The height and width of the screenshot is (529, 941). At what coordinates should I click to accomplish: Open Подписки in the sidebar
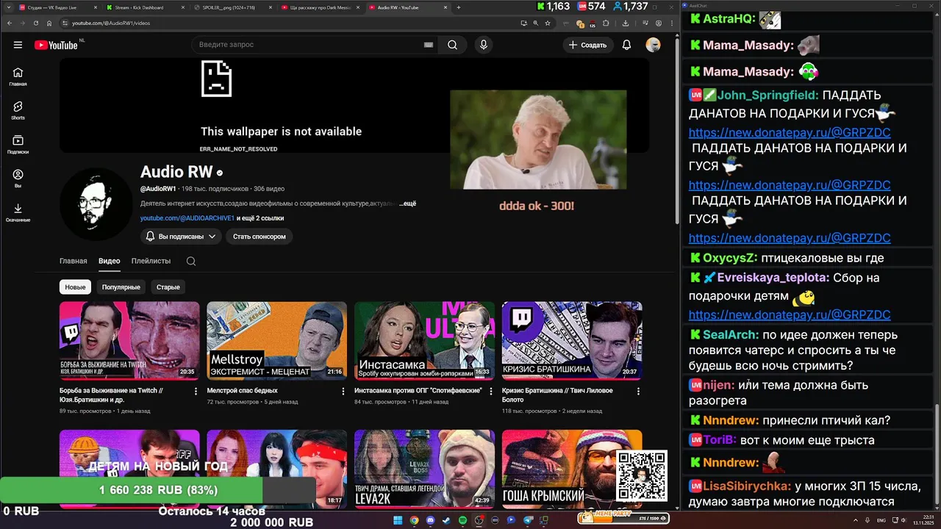tap(18, 144)
